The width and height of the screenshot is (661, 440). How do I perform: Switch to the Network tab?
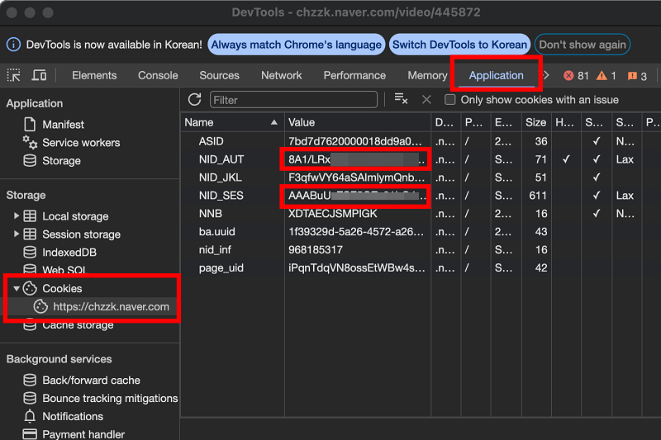(281, 75)
